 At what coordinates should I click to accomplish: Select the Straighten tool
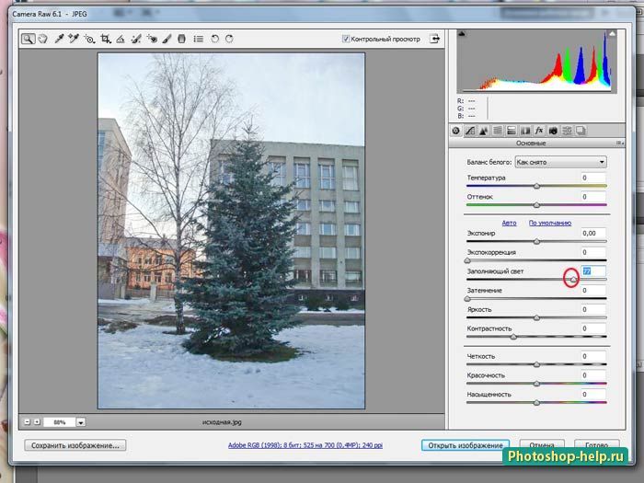[121, 39]
